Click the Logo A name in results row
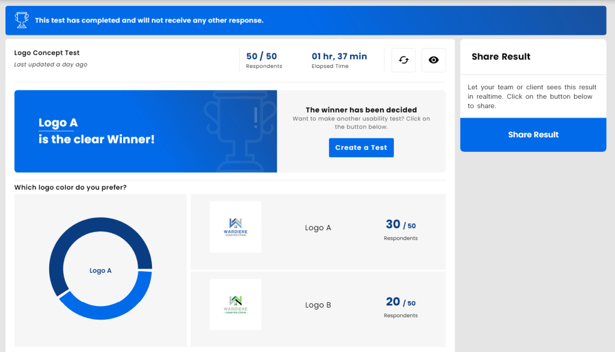Image resolution: width=615 pixels, height=352 pixels. (x=318, y=228)
